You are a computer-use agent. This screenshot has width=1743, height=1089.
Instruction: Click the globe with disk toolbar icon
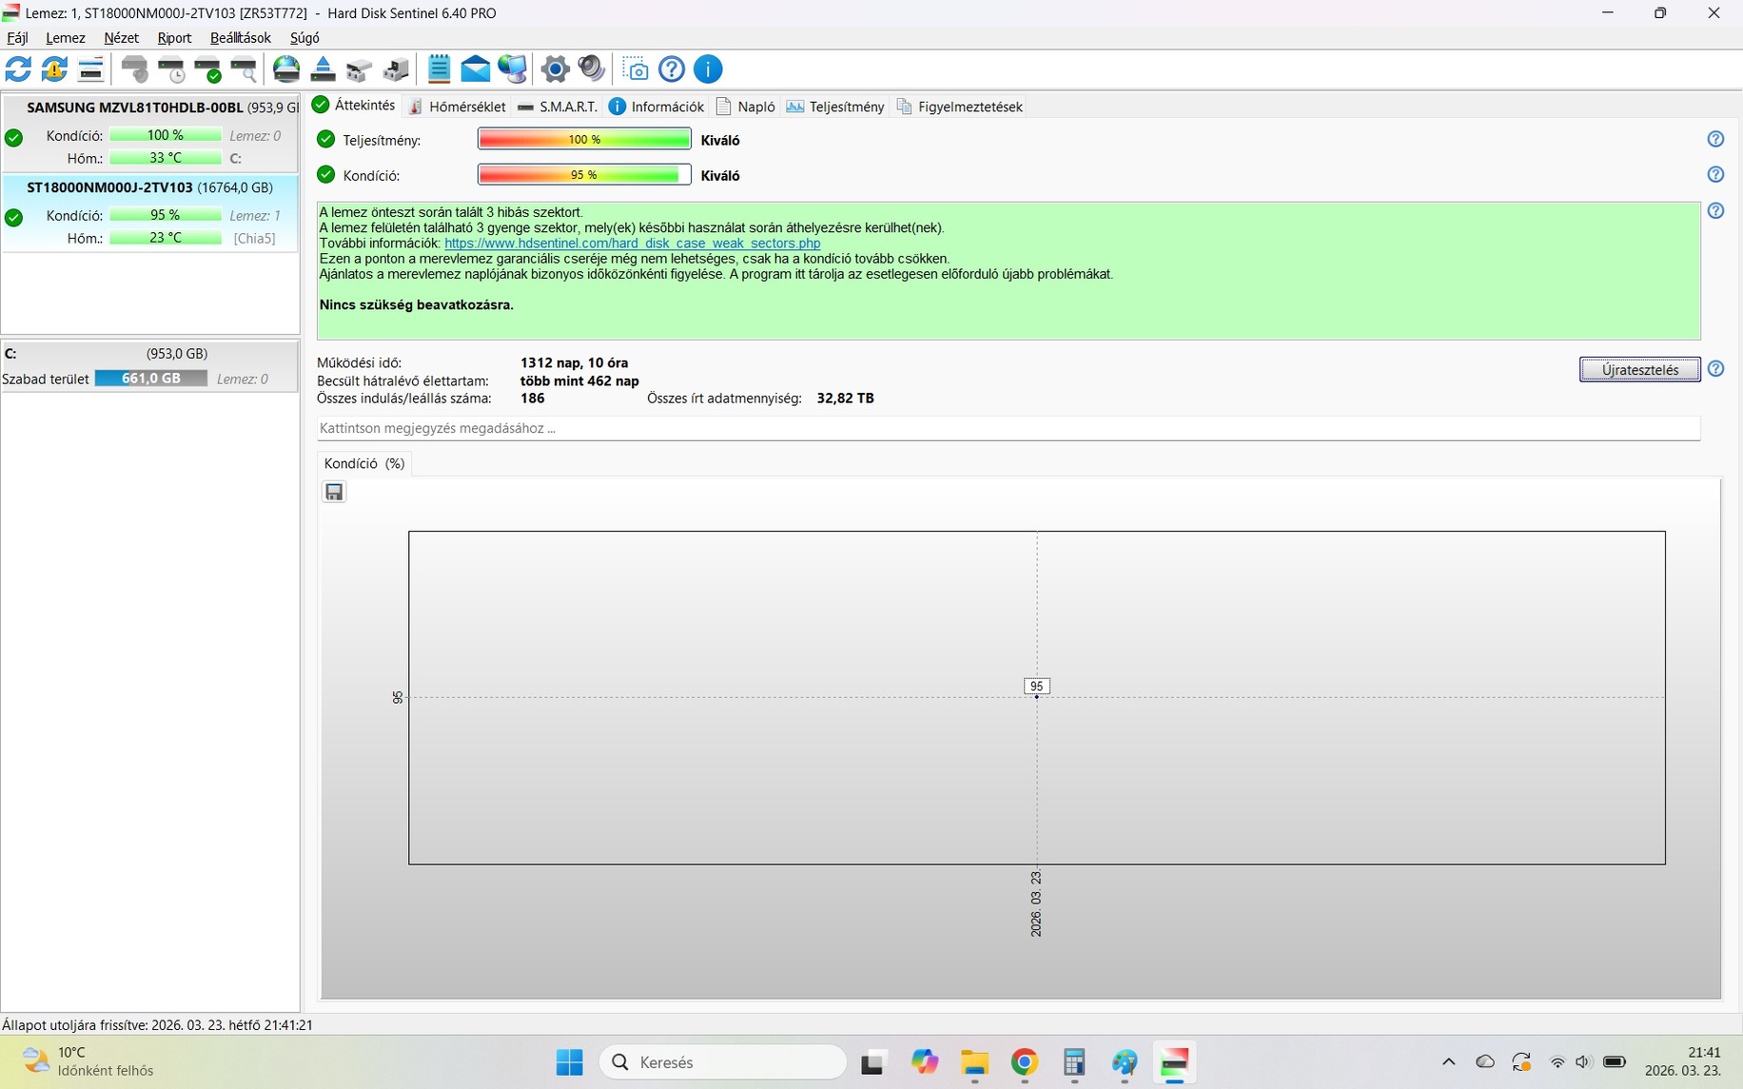pos(286,69)
